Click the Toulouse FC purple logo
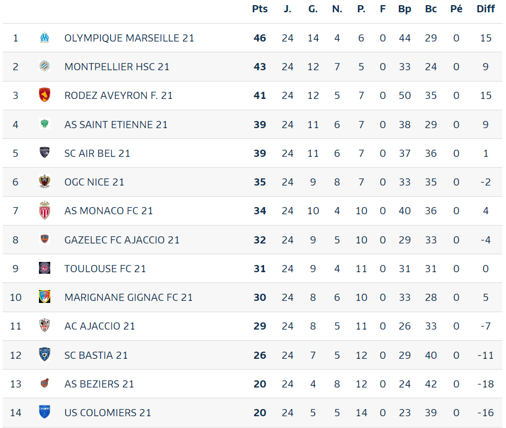Screen dimensions: 506x428 pyautogui.click(x=45, y=268)
